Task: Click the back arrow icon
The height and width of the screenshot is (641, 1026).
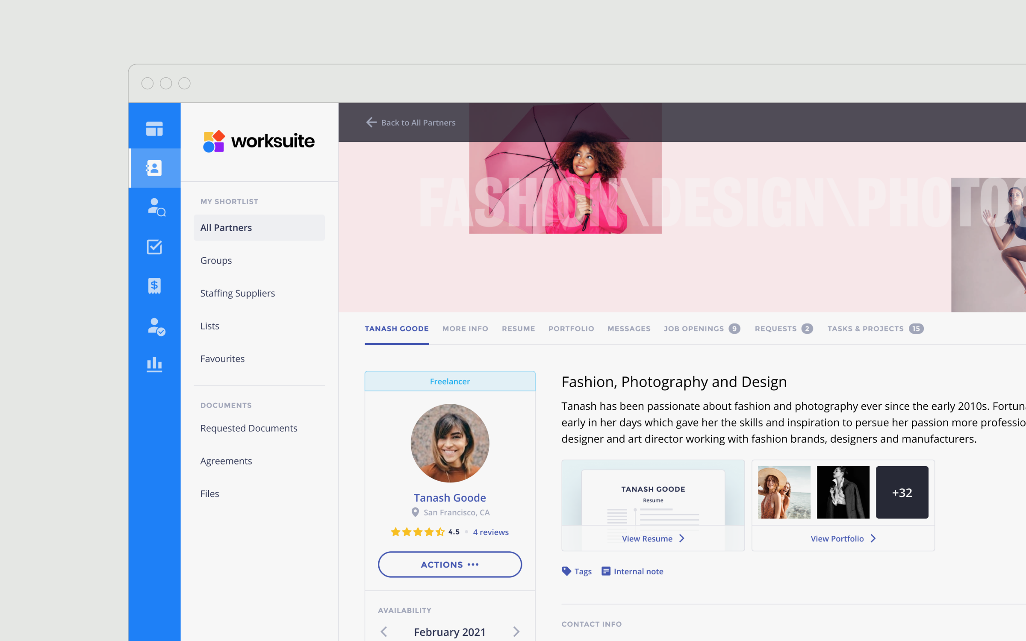Action: point(371,123)
